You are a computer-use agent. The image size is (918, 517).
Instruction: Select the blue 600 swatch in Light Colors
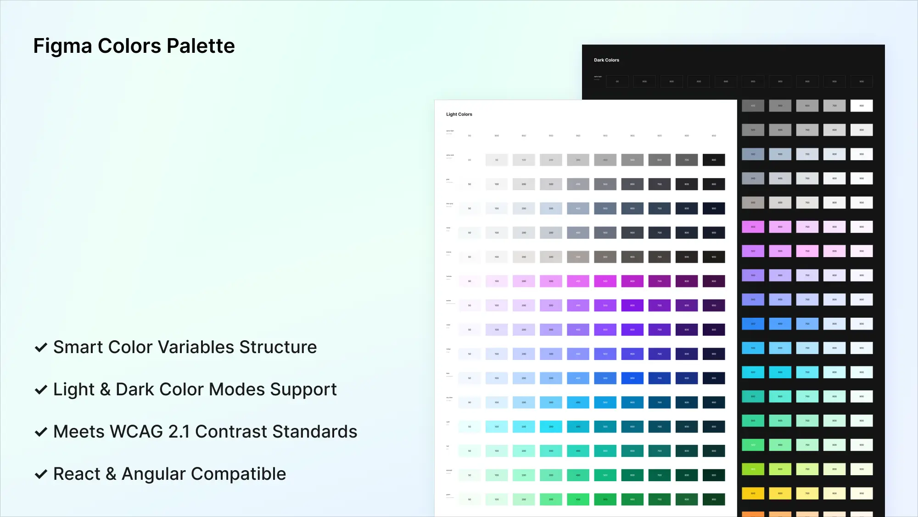tap(633, 378)
